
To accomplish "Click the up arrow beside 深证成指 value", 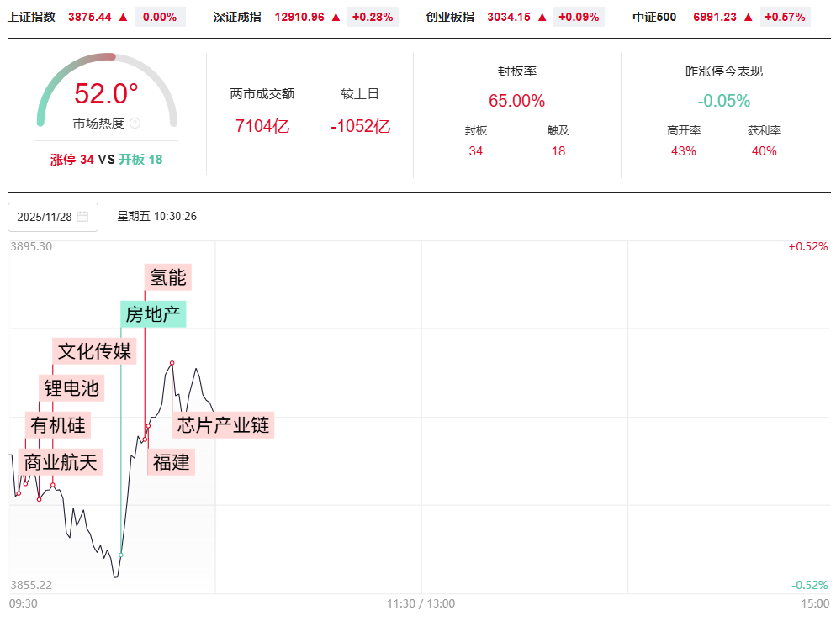I will (x=336, y=17).
